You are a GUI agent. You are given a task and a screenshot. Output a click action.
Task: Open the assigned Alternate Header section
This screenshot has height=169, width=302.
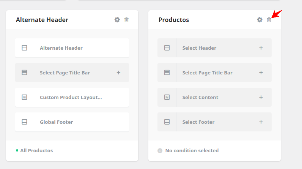pos(72,48)
